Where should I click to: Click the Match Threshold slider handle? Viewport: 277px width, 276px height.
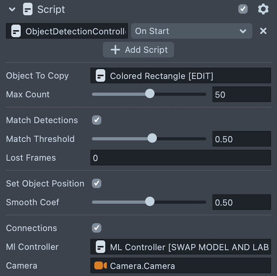tap(152, 138)
